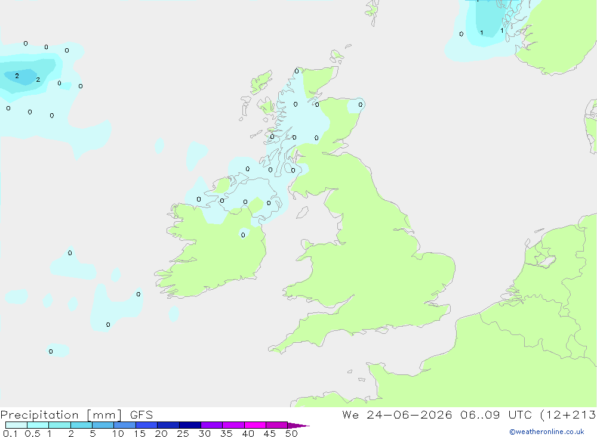Click the 40–45 mm magenta legend swatch

point(255,425)
